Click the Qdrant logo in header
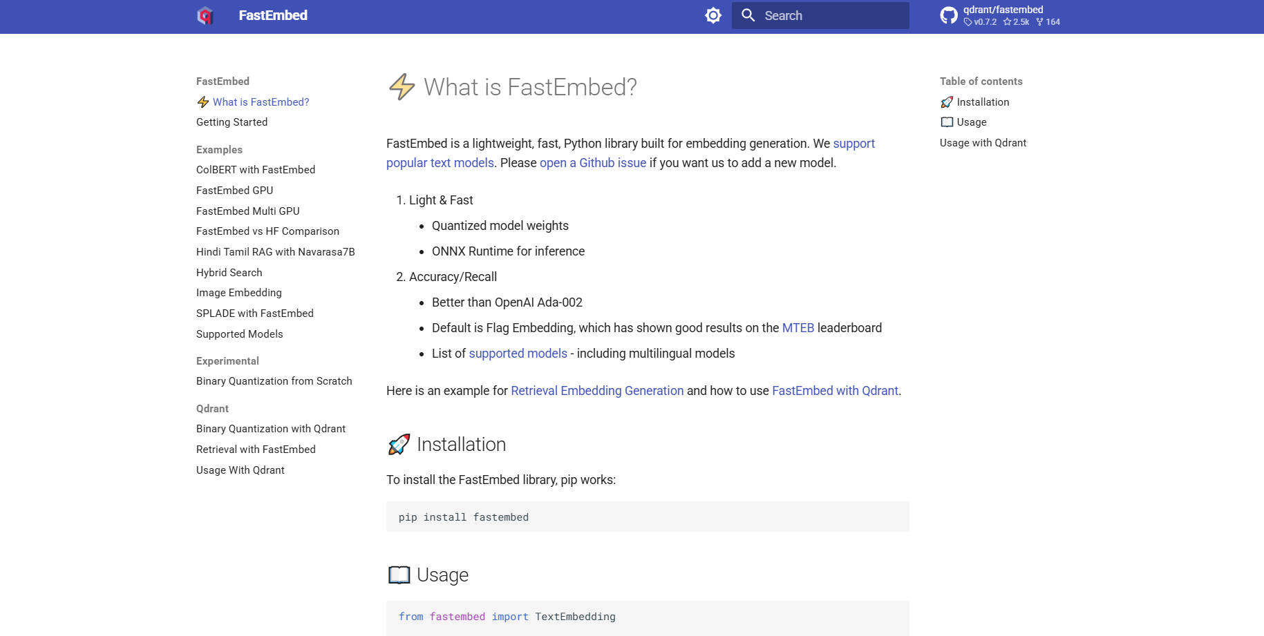The height and width of the screenshot is (636, 1264). [205, 15]
